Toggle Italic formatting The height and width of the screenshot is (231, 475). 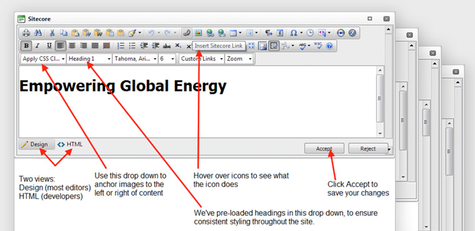pos(37,46)
